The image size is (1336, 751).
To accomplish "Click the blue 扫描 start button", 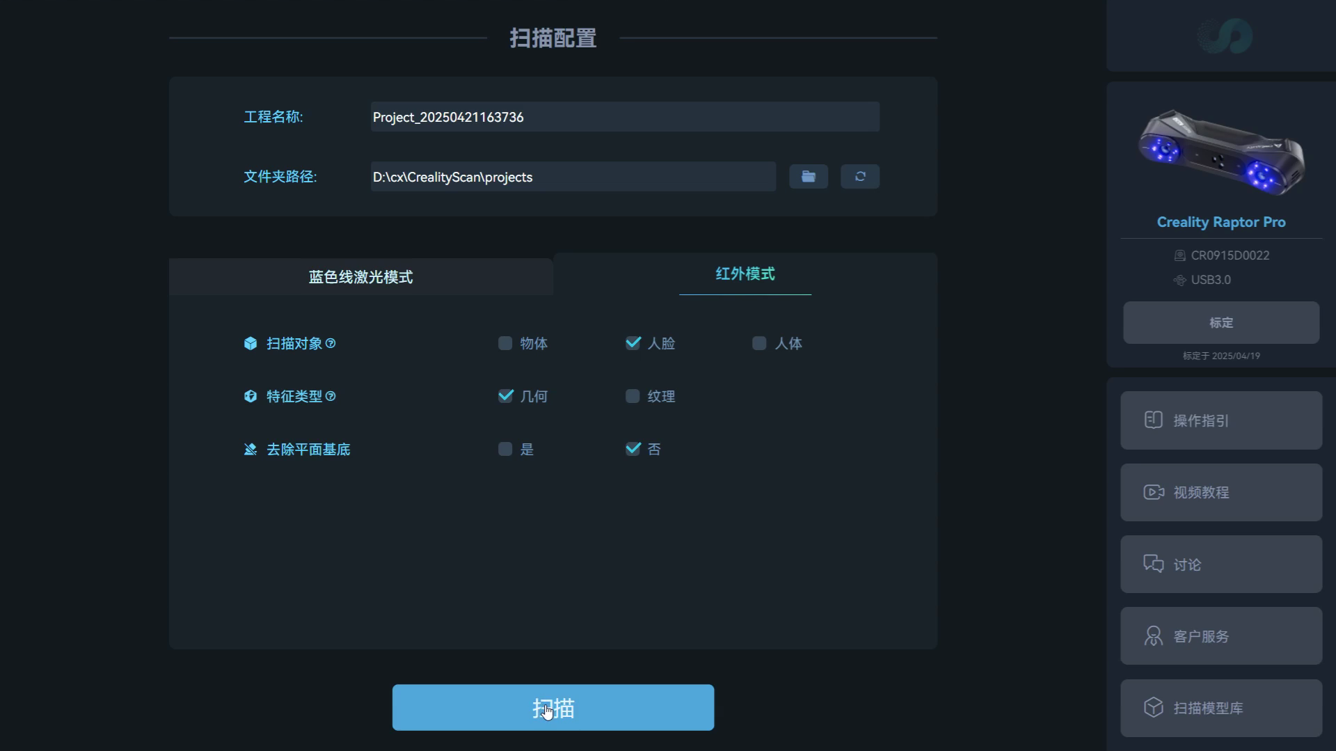I will click(x=552, y=707).
